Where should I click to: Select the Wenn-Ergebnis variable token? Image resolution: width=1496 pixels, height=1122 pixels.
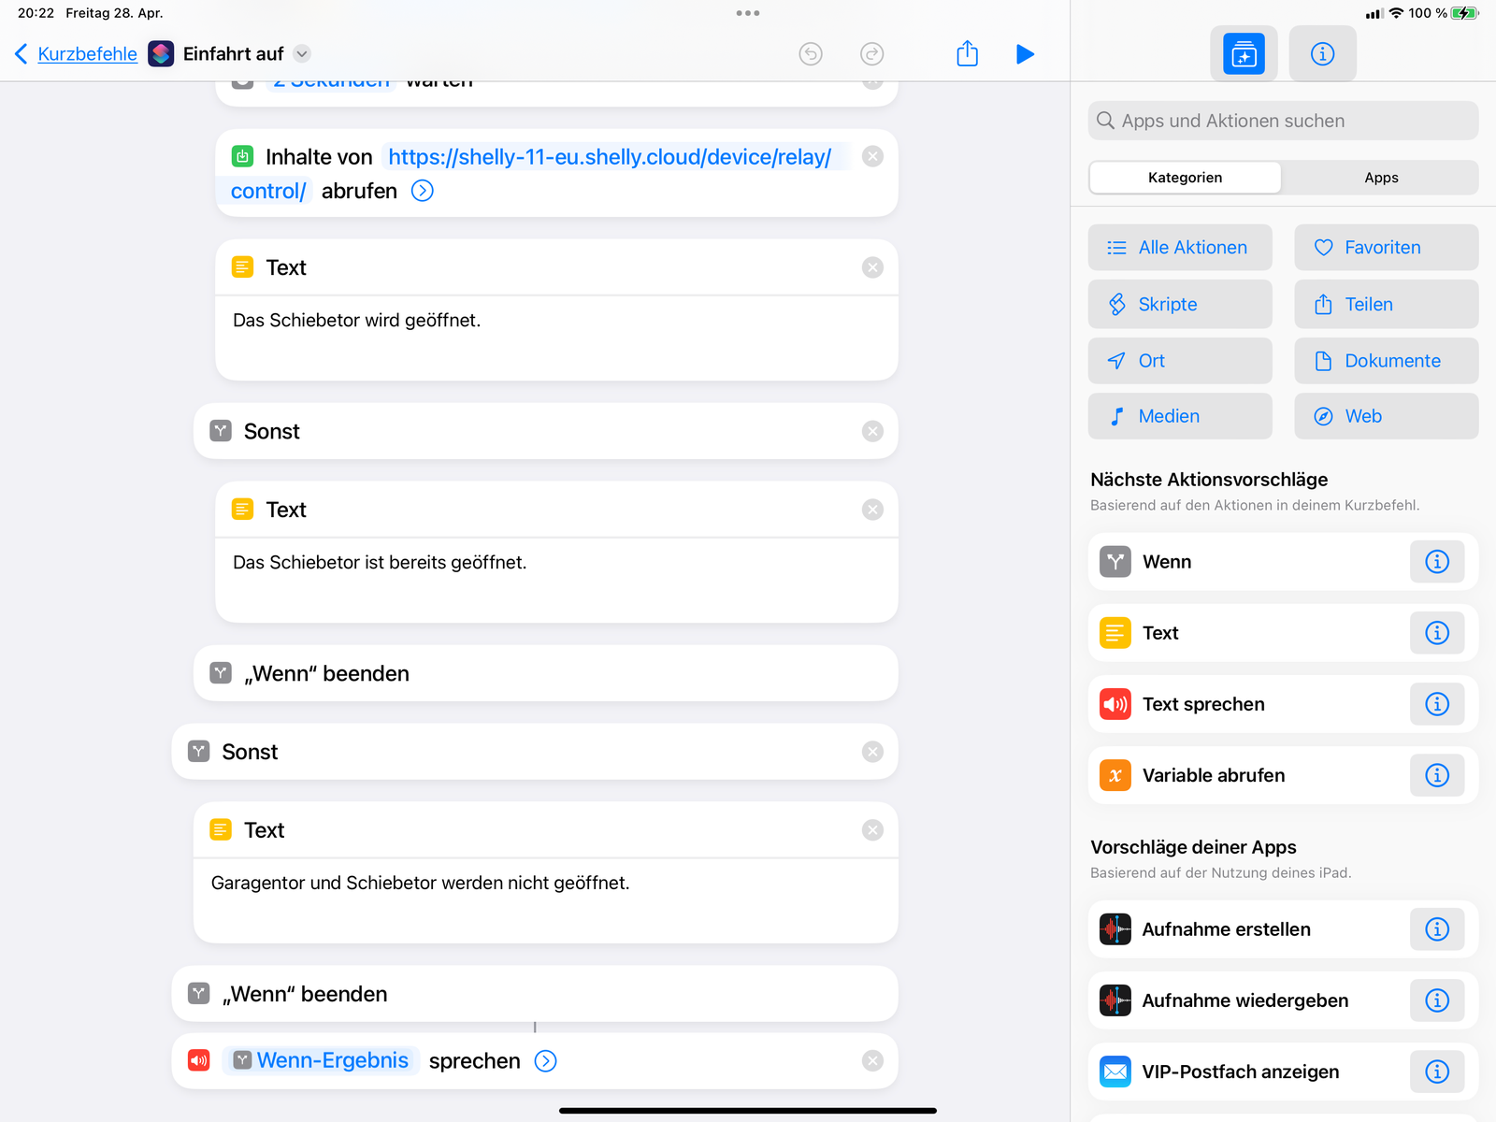pyautogui.click(x=322, y=1061)
